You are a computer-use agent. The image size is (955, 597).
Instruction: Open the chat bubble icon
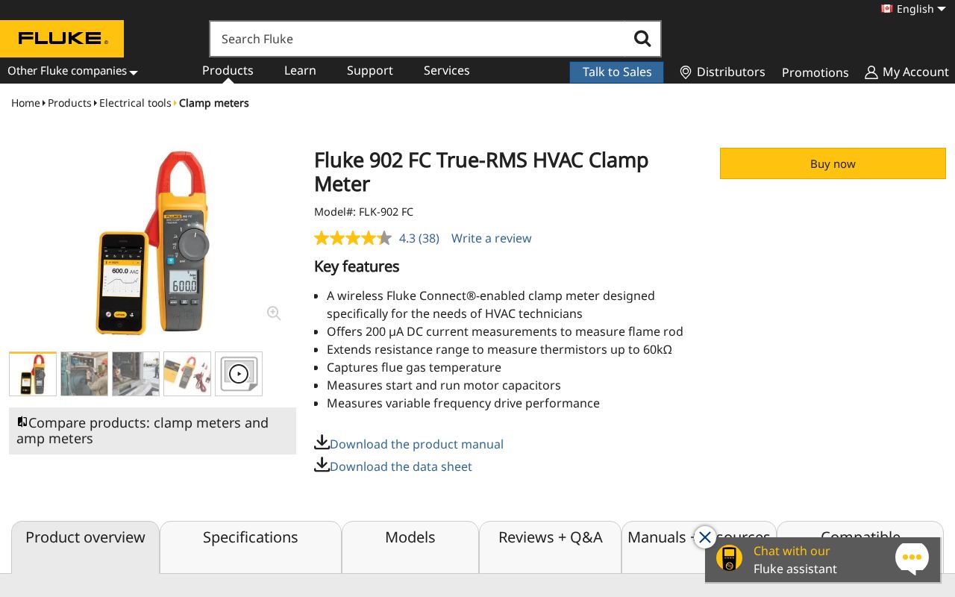912,558
